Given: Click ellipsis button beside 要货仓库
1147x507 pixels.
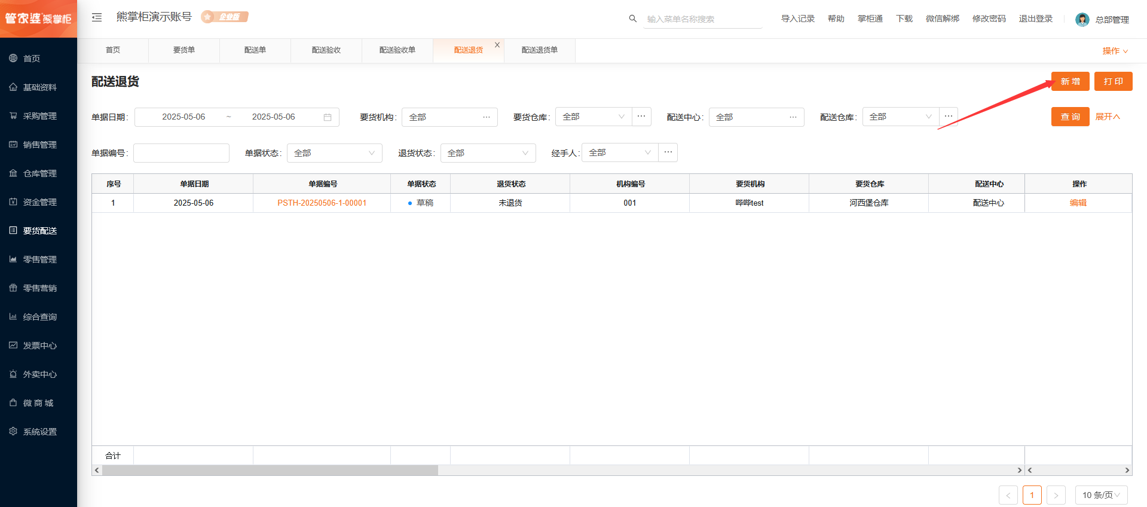Looking at the screenshot, I should tap(641, 117).
